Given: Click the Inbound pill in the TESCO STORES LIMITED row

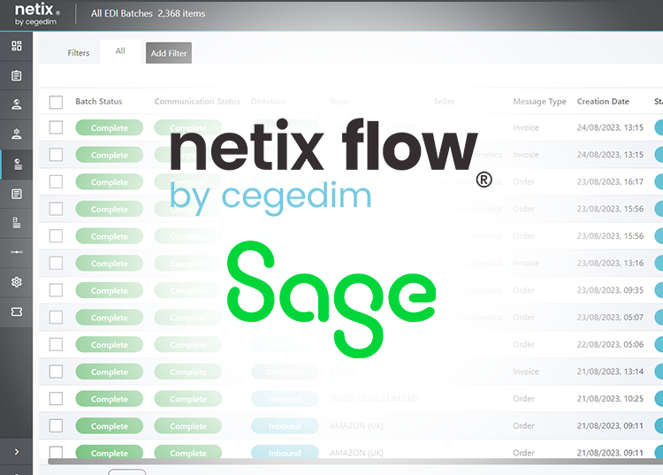Looking at the screenshot, I should (x=285, y=398).
